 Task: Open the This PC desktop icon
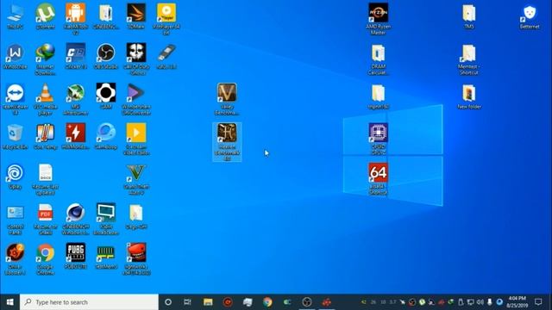(x=15, y=17)
